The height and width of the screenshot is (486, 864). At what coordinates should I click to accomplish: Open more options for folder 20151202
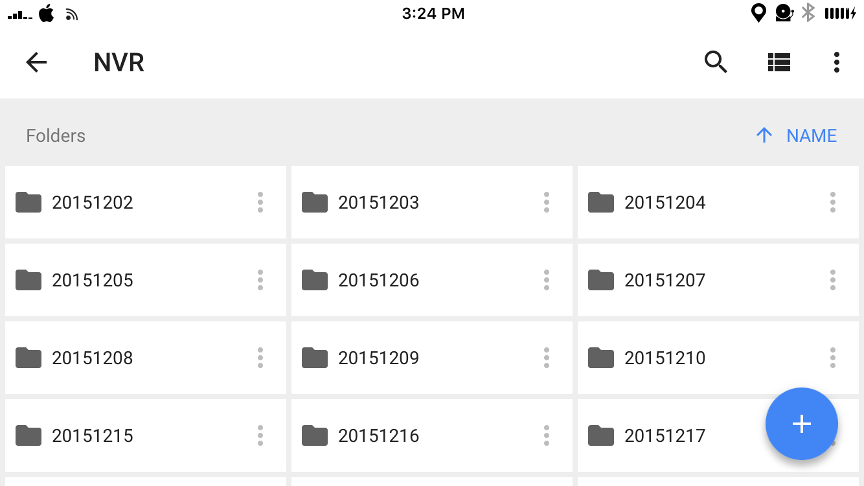(x=260, y=202)
